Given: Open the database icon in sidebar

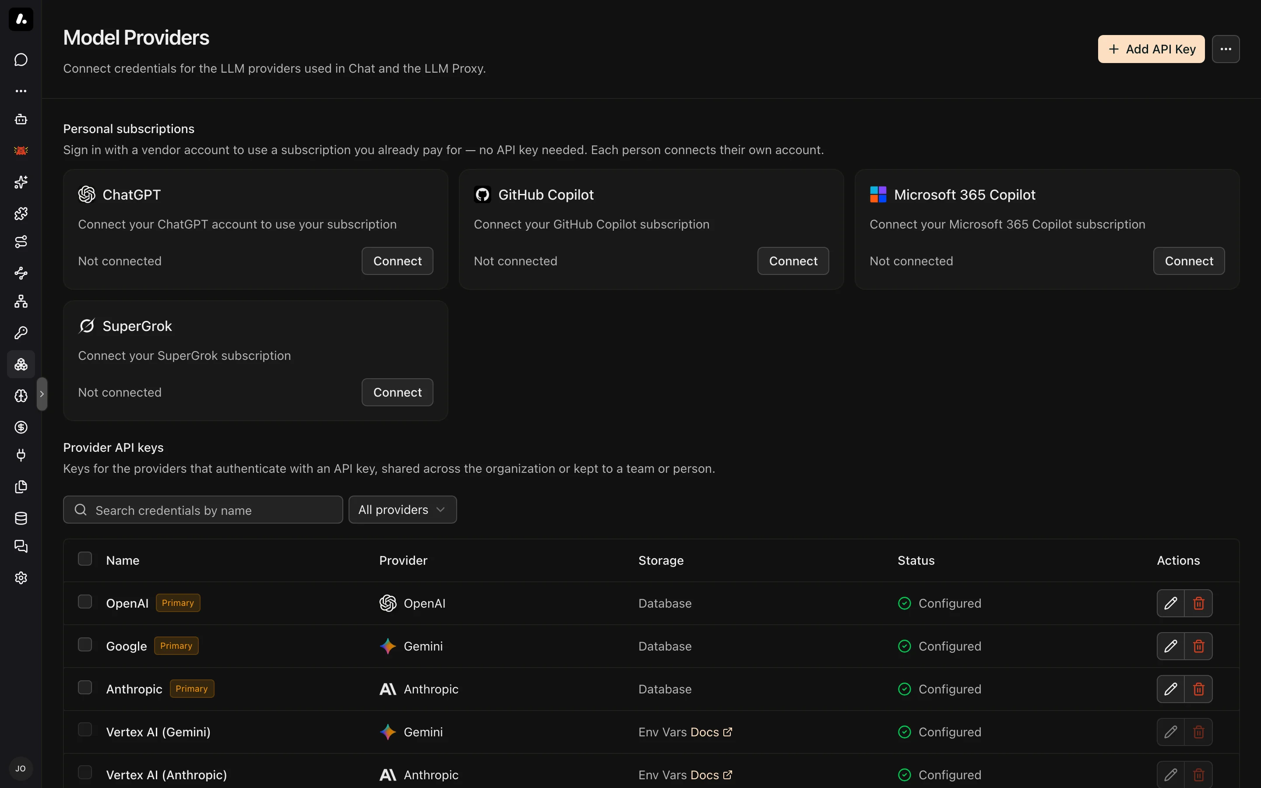Looking at the screenshot, I should click(21, 518).
